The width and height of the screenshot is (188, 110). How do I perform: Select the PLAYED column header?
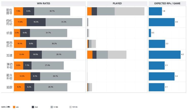pos(117,4)
